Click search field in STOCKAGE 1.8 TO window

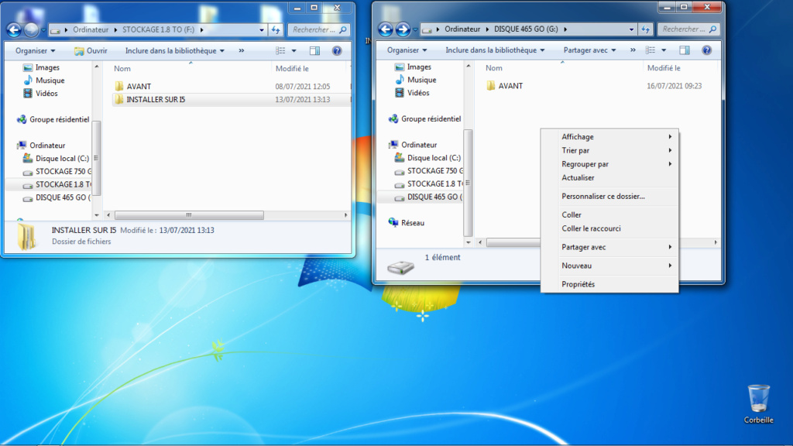(318, 30)
